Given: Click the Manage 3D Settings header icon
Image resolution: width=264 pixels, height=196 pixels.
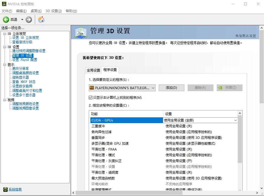Looking at the screenshot, I should tap(81, 32).
